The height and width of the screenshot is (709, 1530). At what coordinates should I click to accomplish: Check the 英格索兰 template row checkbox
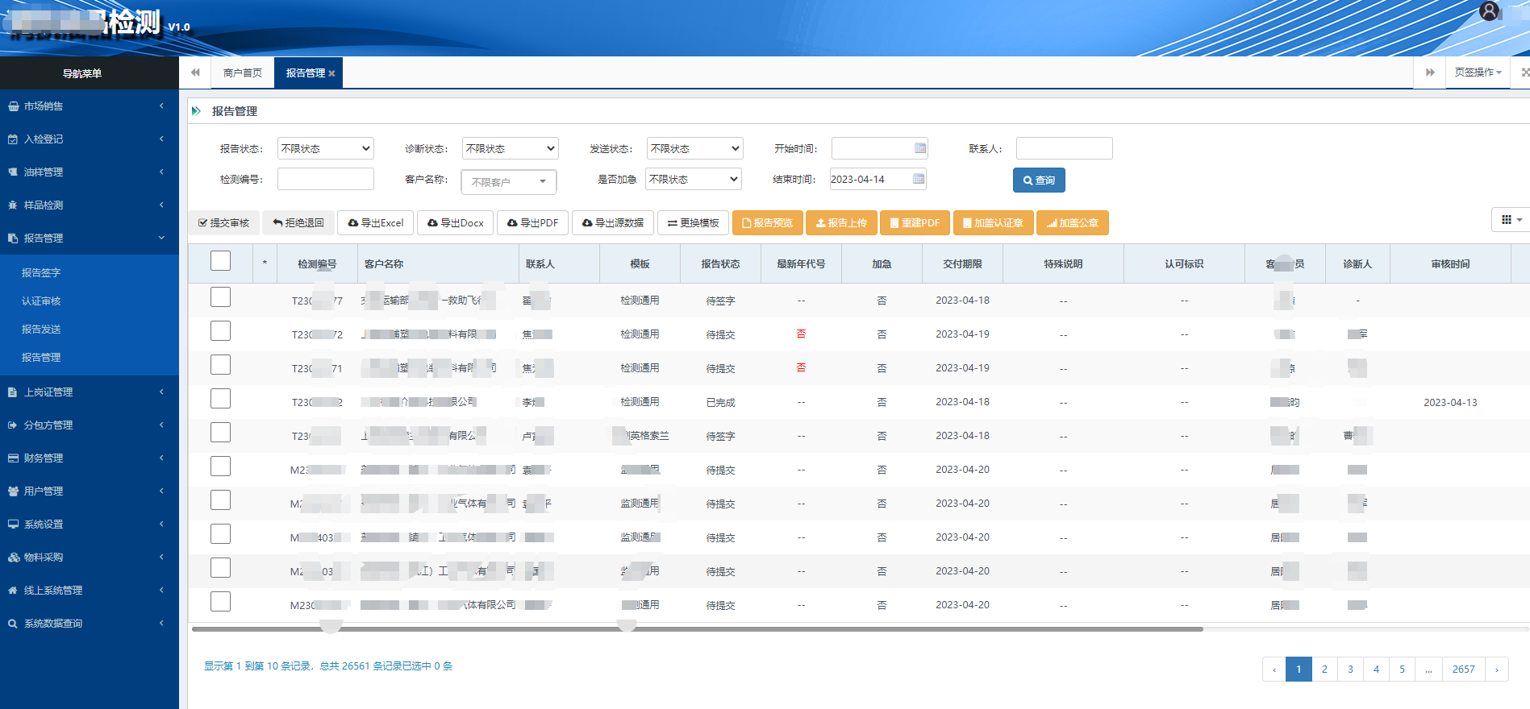tap(220, 433)
